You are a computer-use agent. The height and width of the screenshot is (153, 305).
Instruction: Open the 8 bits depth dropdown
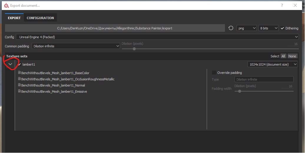[268, 28]
